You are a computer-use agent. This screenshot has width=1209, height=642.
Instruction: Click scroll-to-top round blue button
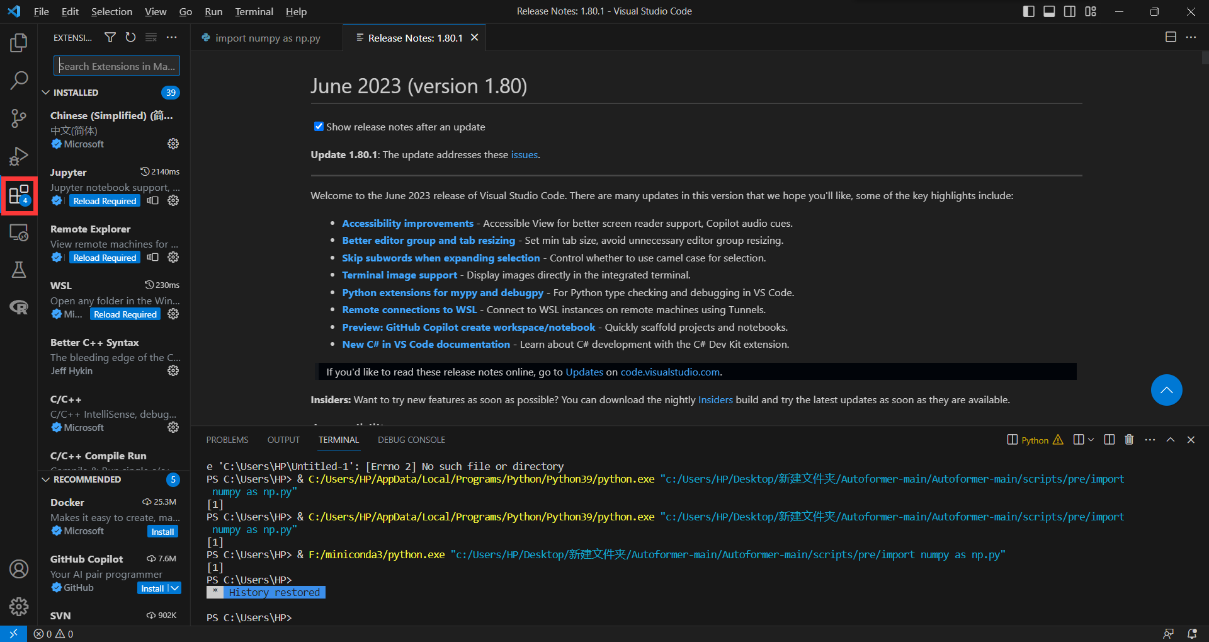[x=1166, y=390]
